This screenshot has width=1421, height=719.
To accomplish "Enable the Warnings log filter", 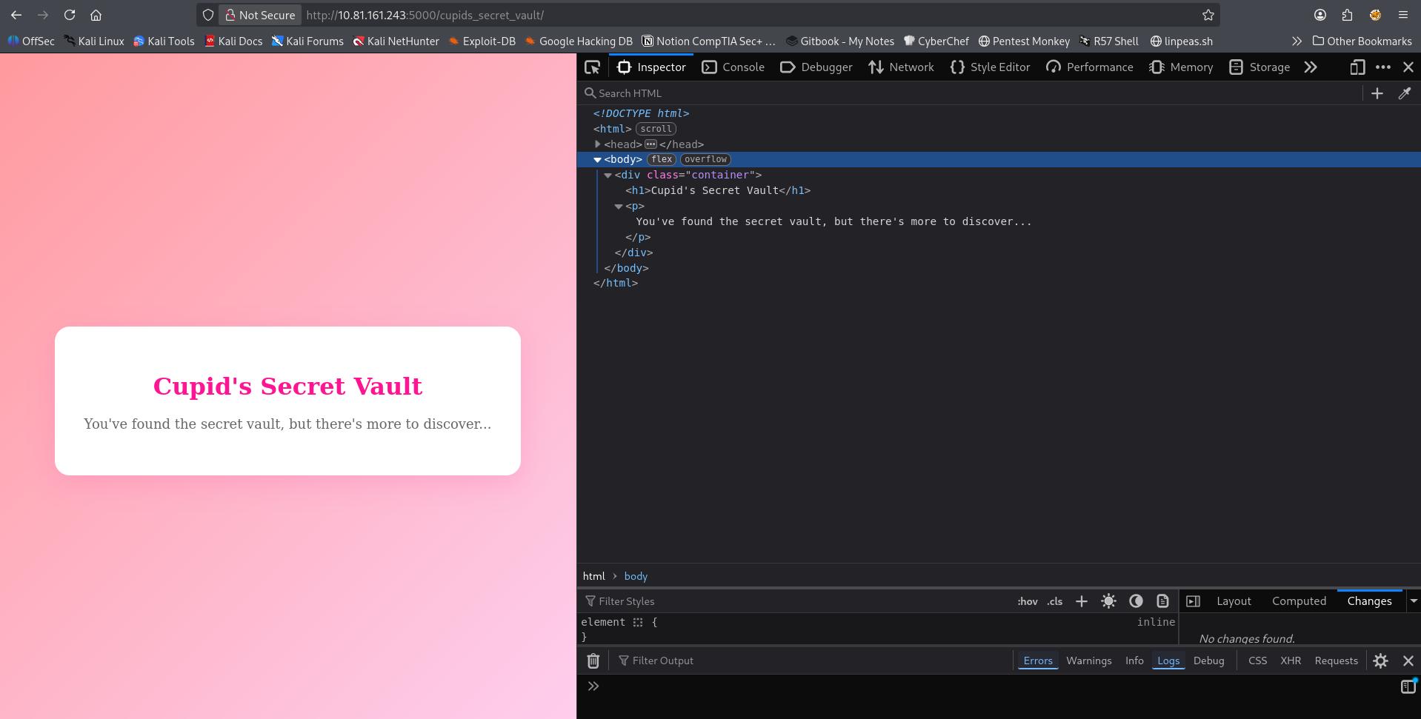I will (1088, 661).
